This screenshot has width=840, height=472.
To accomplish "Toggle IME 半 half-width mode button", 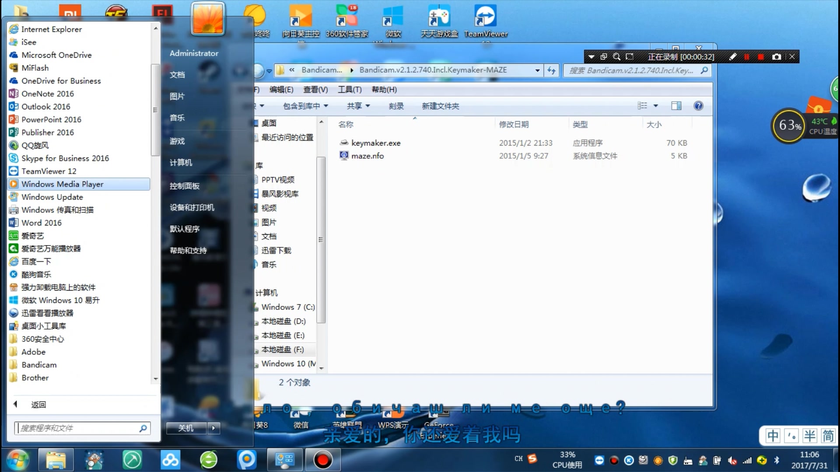I will pos(810,436).
